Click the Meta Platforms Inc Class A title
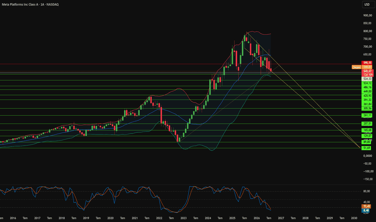The width and height of the screenshot is (376, 222). [x=20, y=4]
